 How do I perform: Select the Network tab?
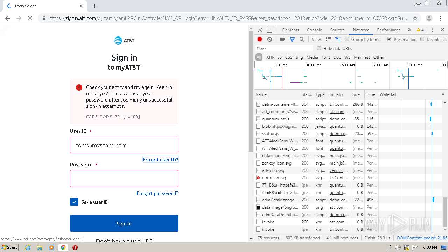point(360,30)
